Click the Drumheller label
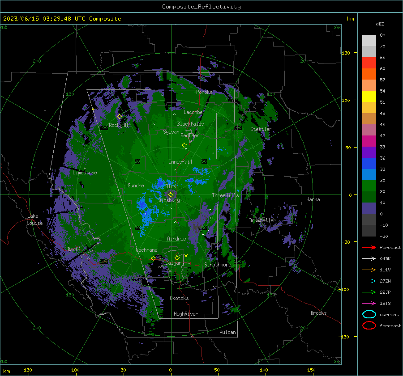403x376 pixels. (262, 220)
